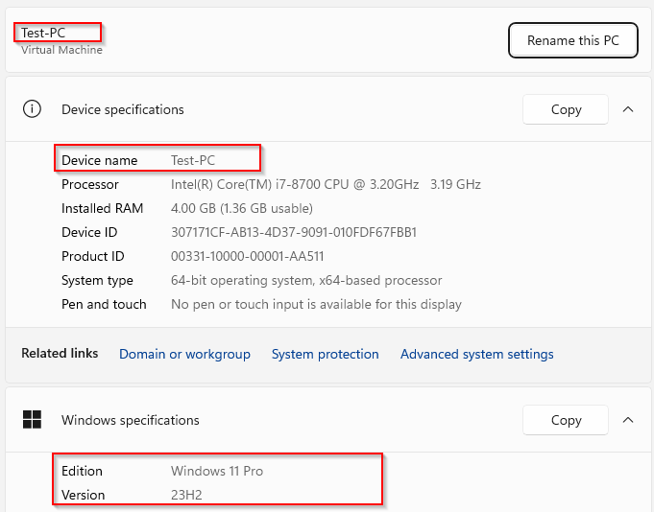Open Advanced system settings link

(x=476, y=354)
